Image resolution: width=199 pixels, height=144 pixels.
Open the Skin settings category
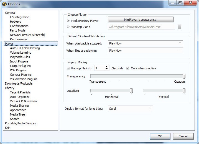(x=8, y=128)
